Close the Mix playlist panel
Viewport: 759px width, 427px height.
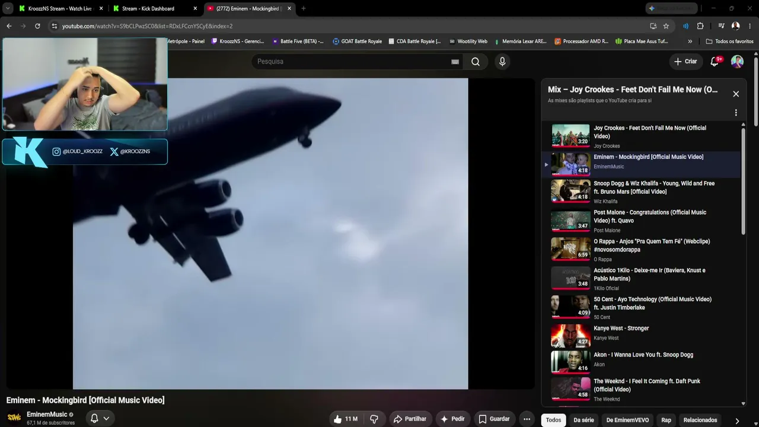click(x=736, y=94)
